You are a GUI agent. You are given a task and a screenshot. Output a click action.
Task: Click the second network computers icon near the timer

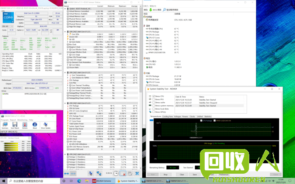click(99, 173)
